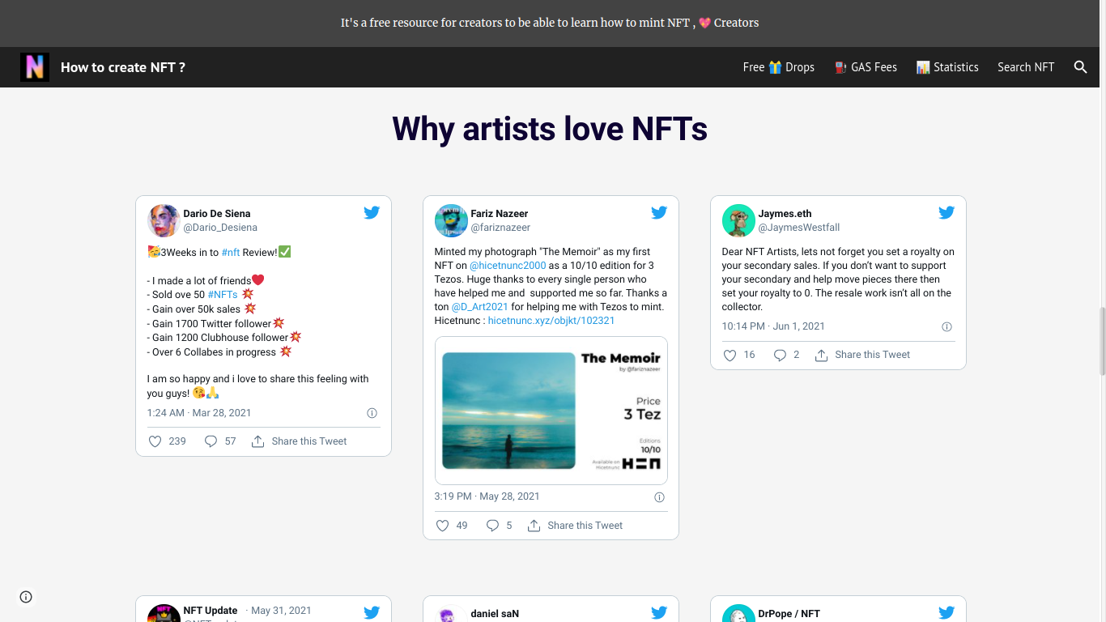The width and height of the screenshot is (1106, 622).
Task: Click the Twitter bird icon on Dario De Siena's tweet
Action: tap(372, 212)
